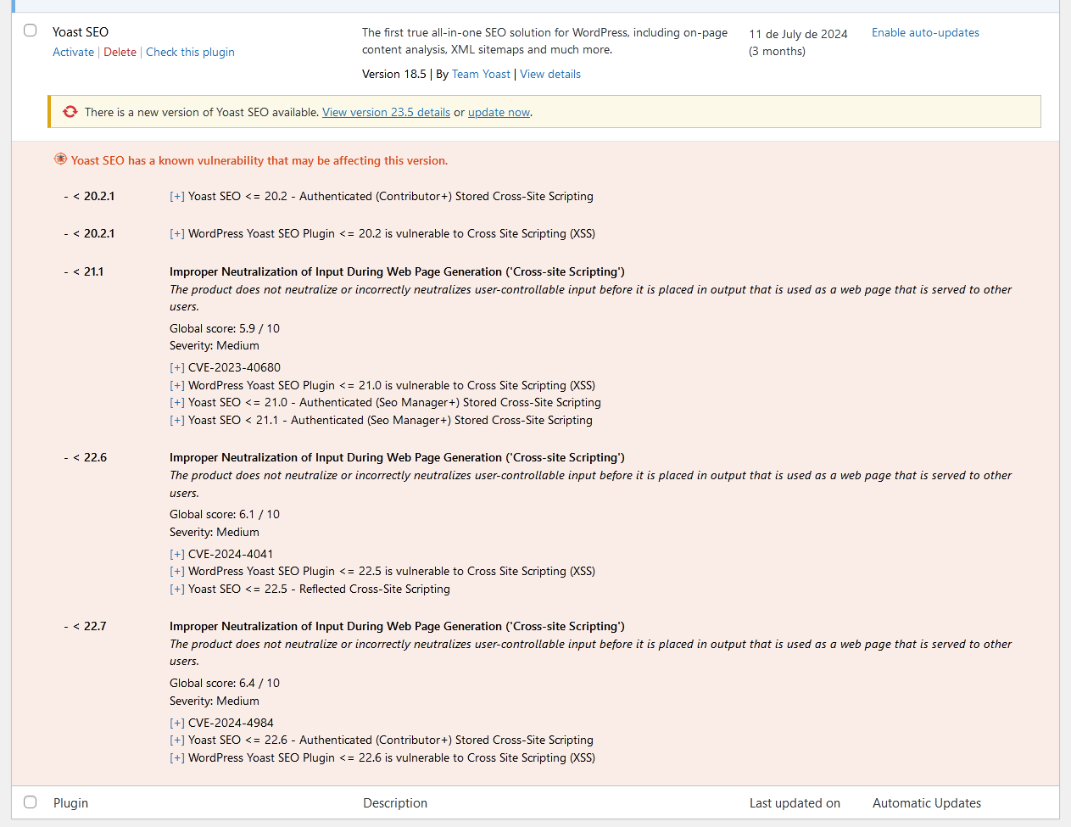The image size is (1071, 827).
Task: Click the vulnerability bug warning icon
Action: (60, 159)
